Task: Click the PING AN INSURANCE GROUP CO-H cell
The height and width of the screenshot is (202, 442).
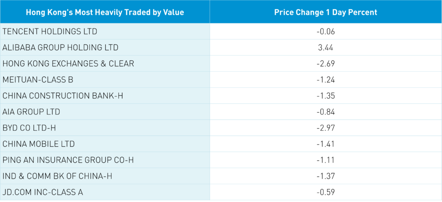Action: [68, 160]
